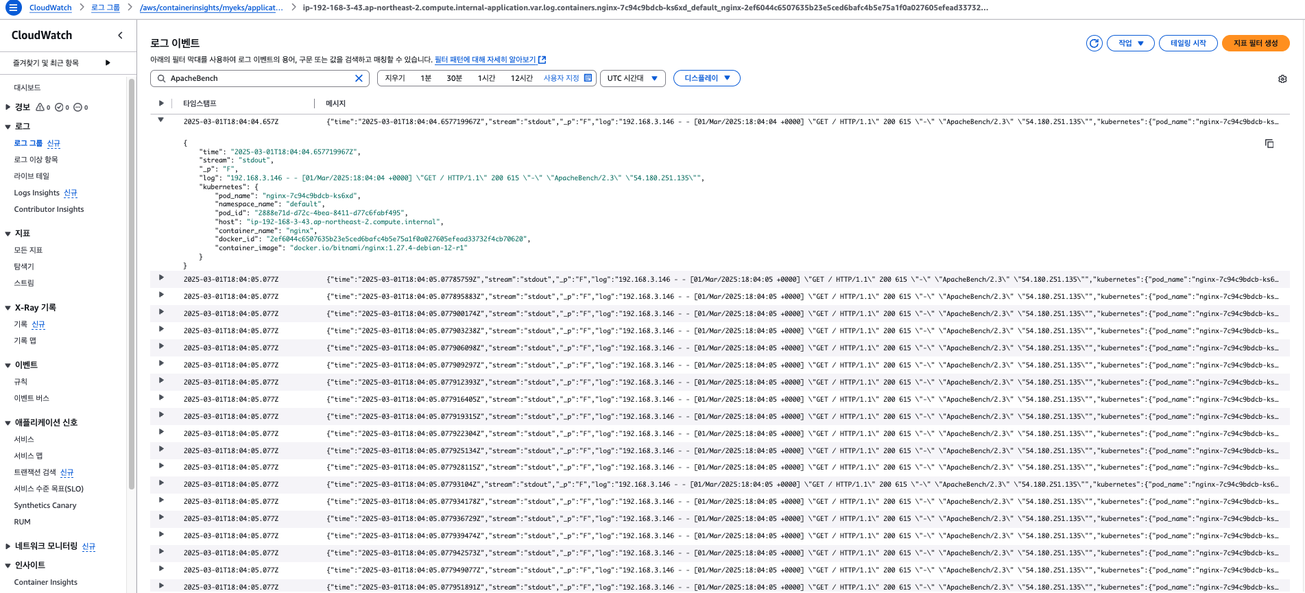
Task: Collapse the X-Ray section in the sidebar
Action: pos(8,308)
